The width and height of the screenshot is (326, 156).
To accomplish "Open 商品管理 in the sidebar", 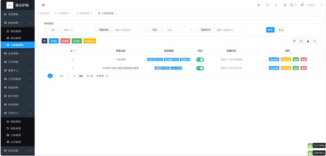I will coord(17,38).
